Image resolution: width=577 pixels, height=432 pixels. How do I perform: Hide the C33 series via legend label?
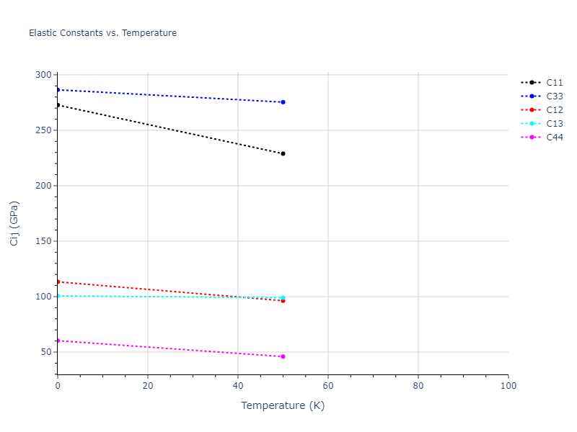554,96
